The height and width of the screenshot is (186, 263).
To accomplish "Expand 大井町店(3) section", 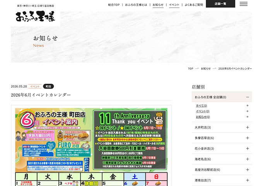I will 222,127.
